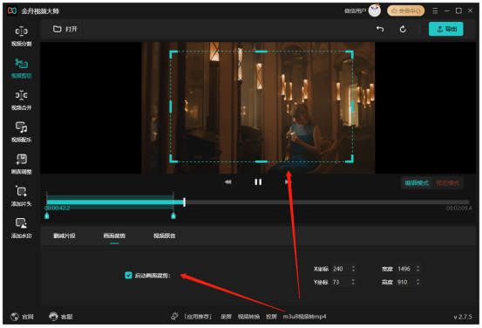Image resolution: width=482 pixels, height=328 pixels.
Task: Open the 添加片头 add intro tool
Action: pos(21,196)
